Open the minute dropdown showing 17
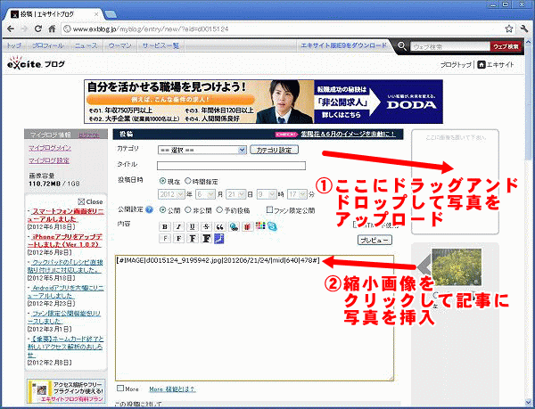The height and width of the screenshot is (409, 535). 297,194
